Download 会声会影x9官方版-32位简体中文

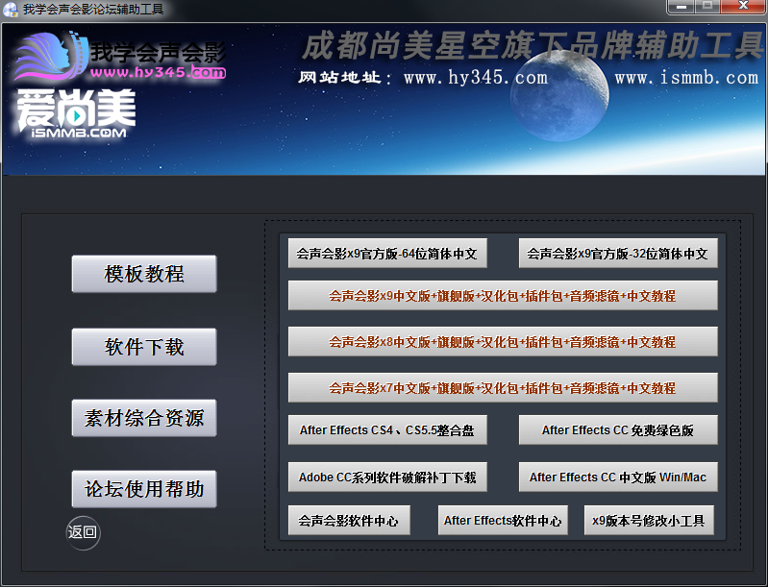618,253
